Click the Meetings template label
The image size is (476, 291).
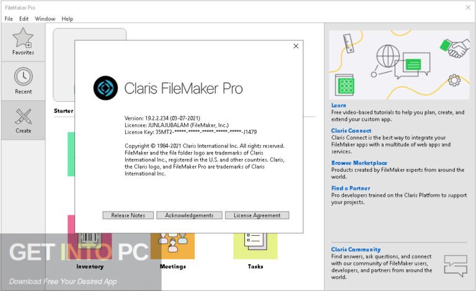coord(173,266)
